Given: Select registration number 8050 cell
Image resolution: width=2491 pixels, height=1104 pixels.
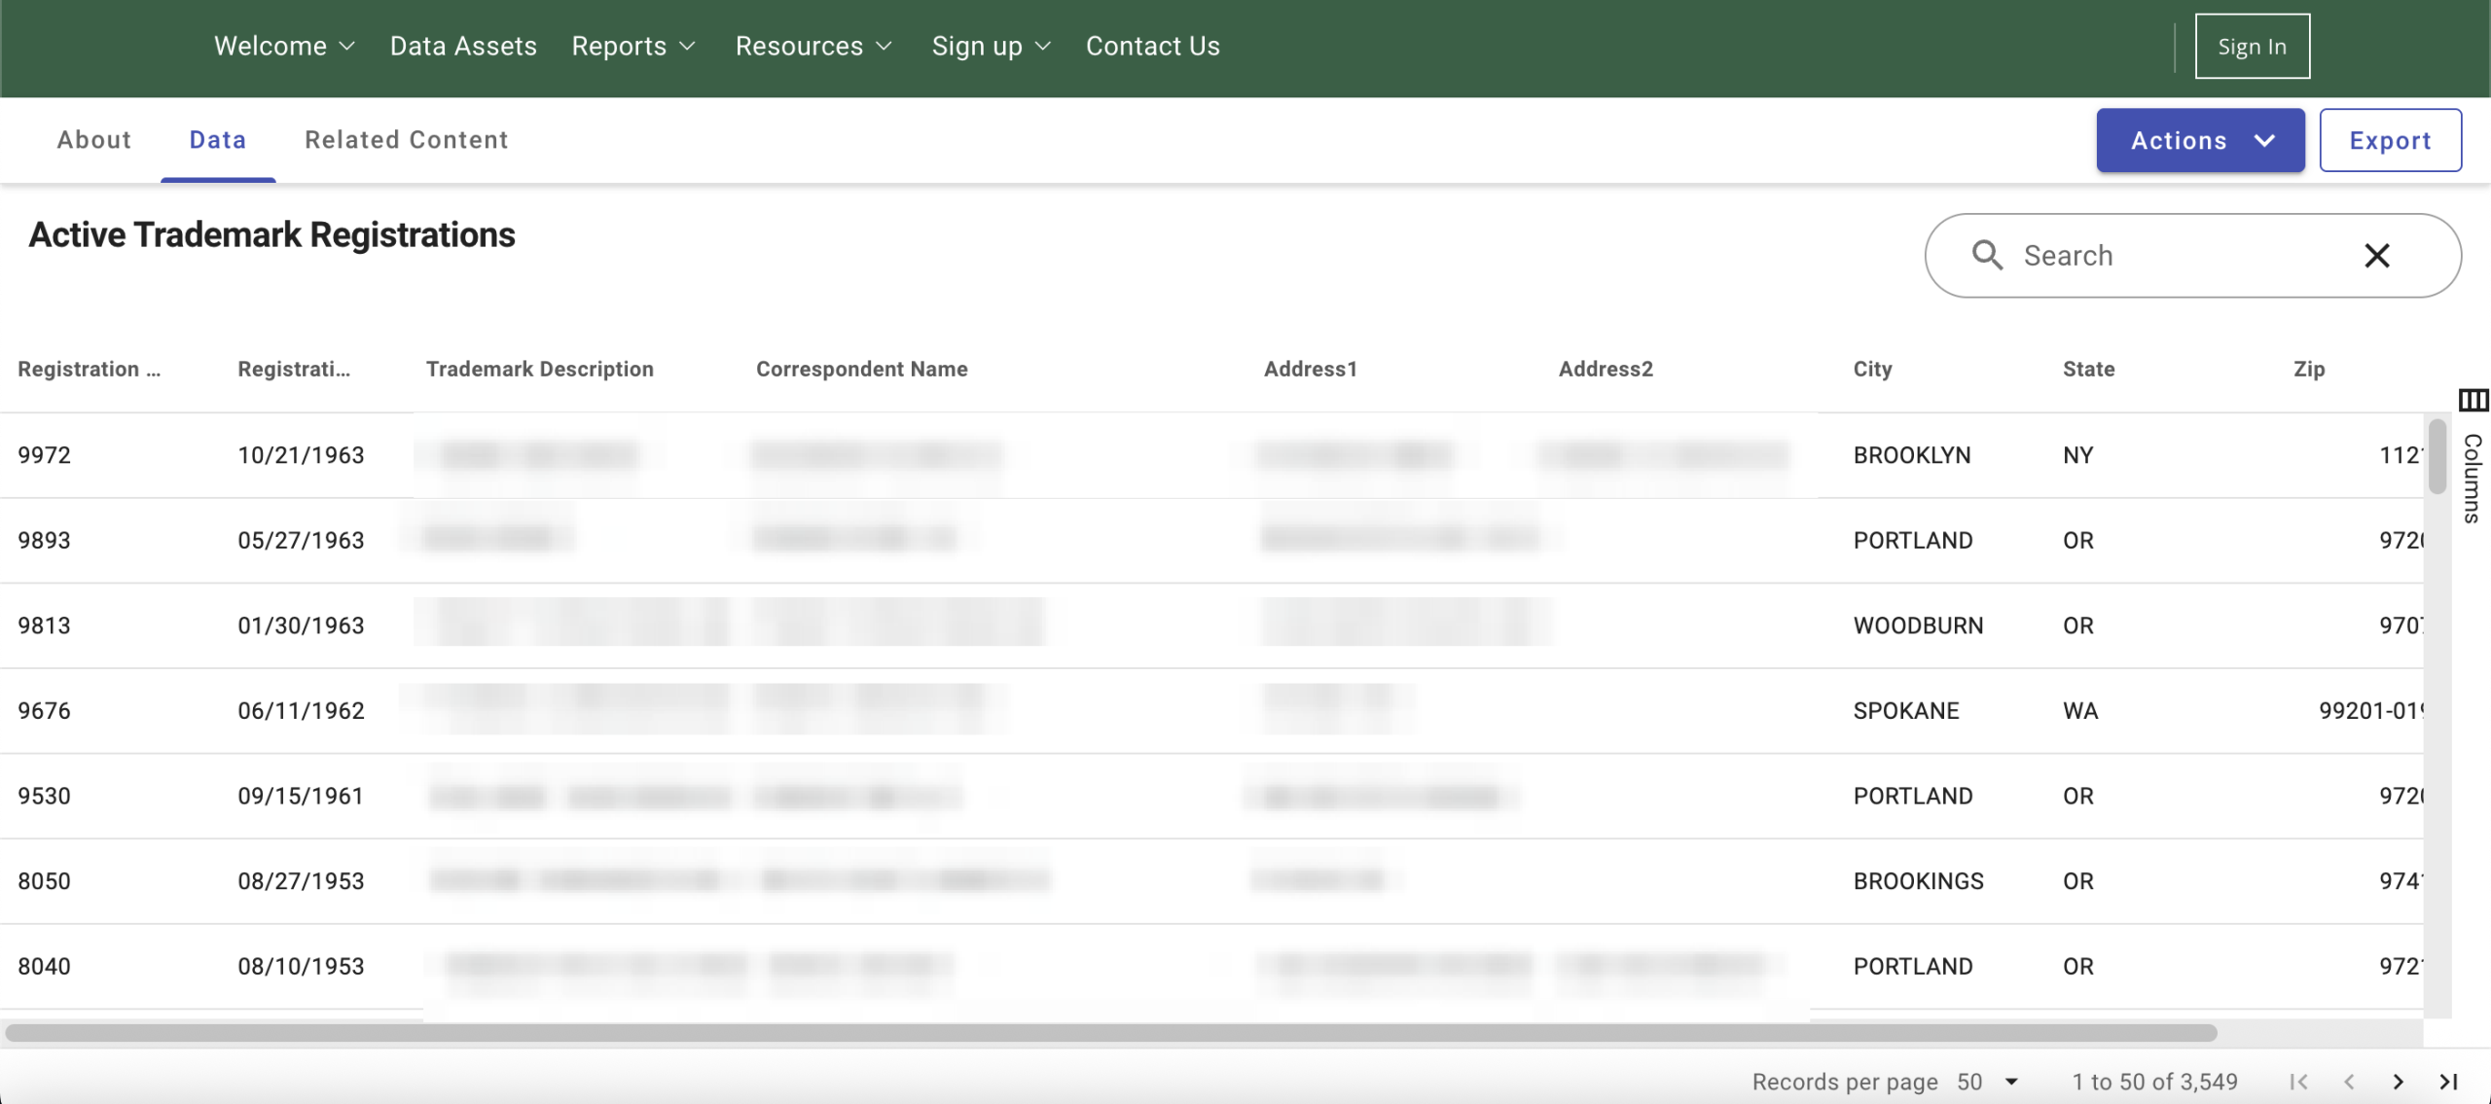Looking at the screenshot, I should tap(44, 881).
